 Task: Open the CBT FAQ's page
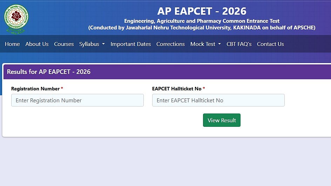(239, 44)
